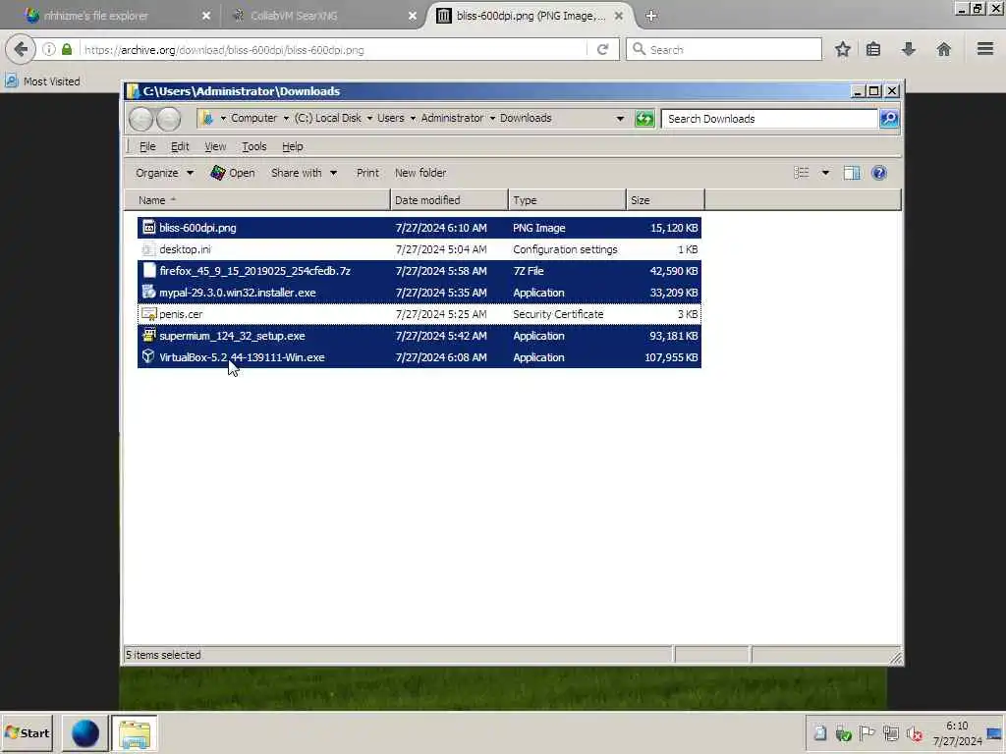Screen dimensions: 1006x754
Task: Click Print in command bar
Action: 367,173
